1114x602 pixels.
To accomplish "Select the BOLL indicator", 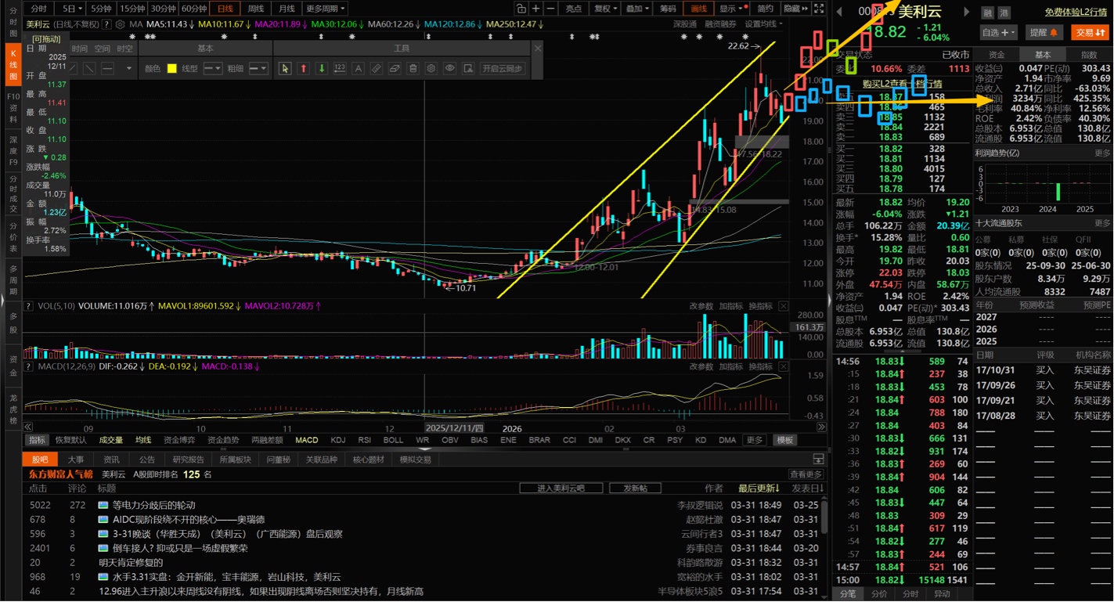I will pos(393,440).
